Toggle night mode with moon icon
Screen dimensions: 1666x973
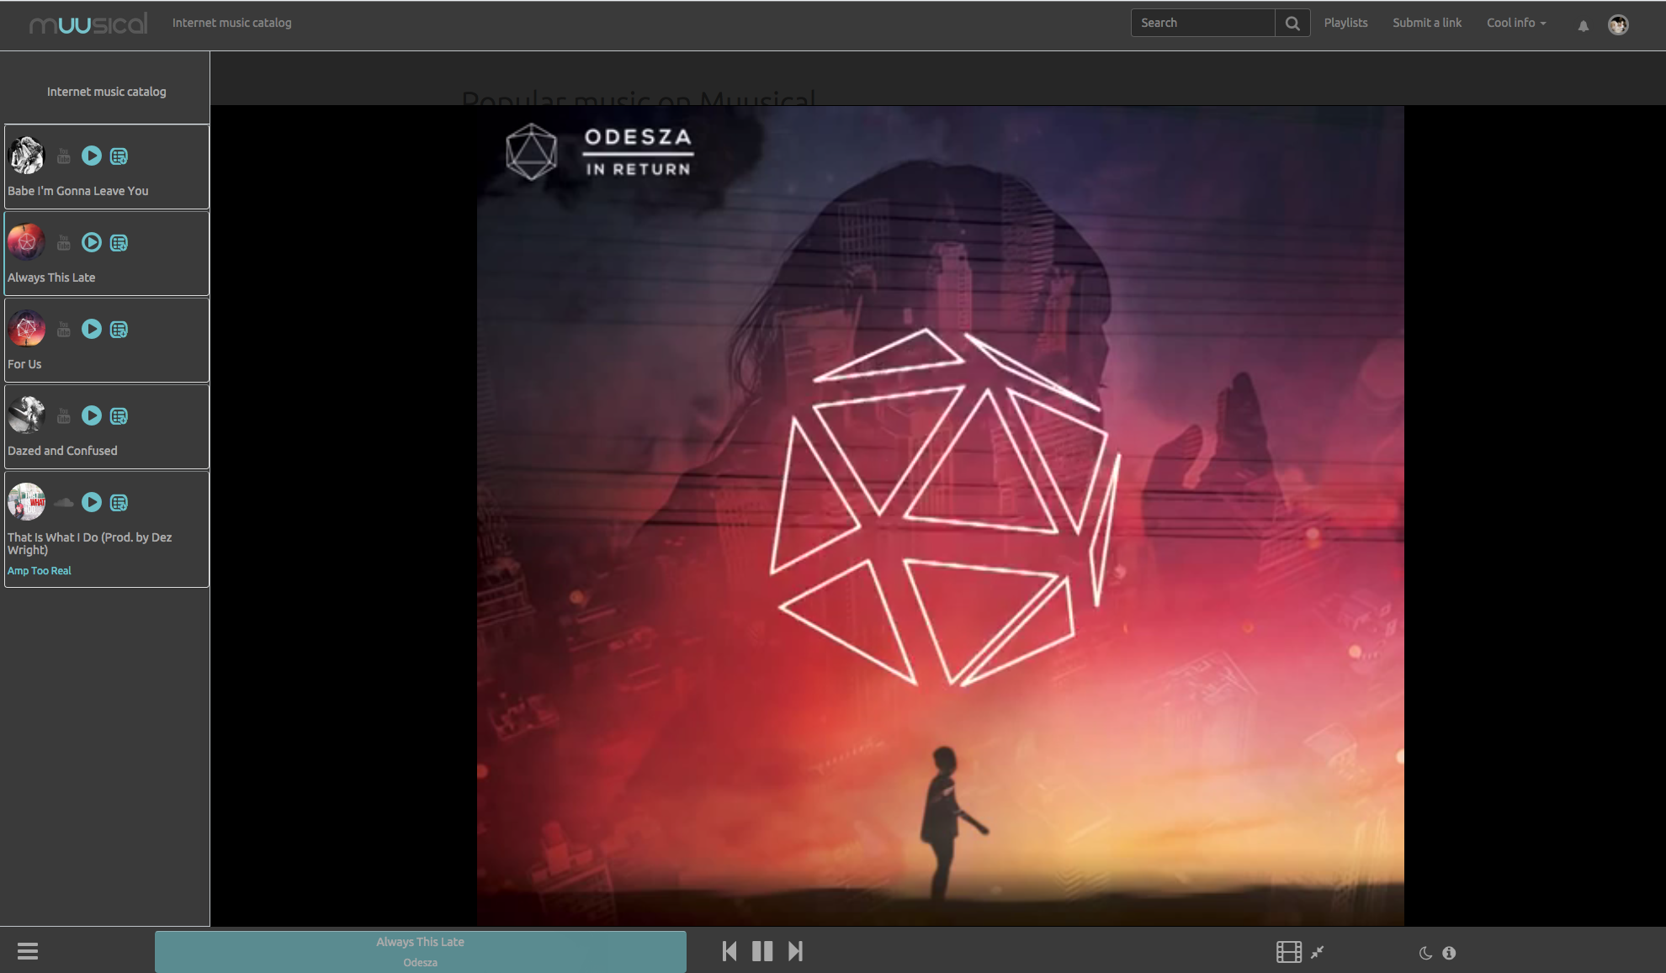pyautogui.click(x=1425, y=953)
